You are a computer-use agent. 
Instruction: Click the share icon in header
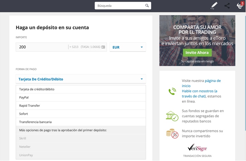(227, 6)
